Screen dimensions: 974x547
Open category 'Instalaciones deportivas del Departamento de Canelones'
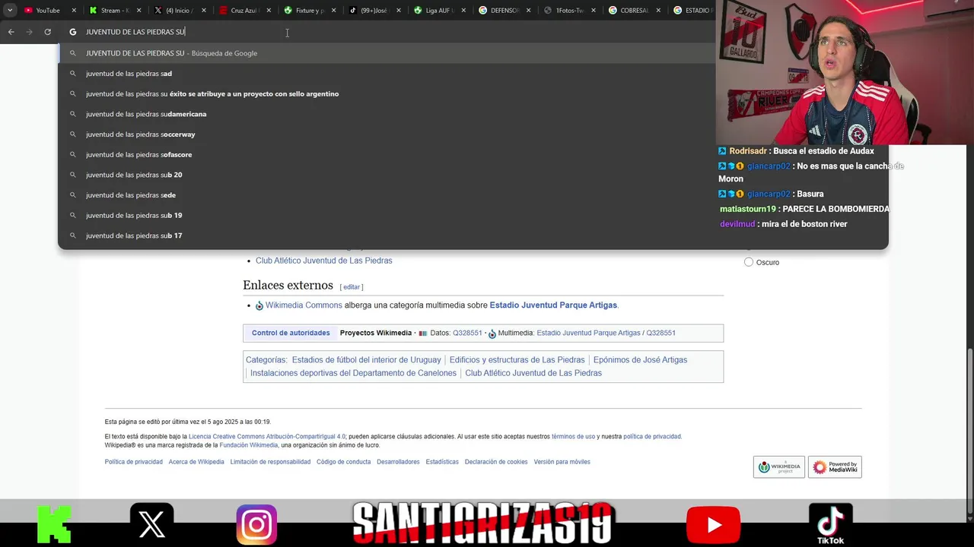tap(353, 373)
